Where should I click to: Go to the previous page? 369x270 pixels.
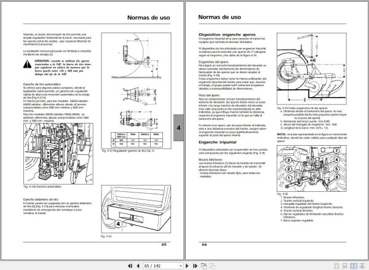click(138, 266)
